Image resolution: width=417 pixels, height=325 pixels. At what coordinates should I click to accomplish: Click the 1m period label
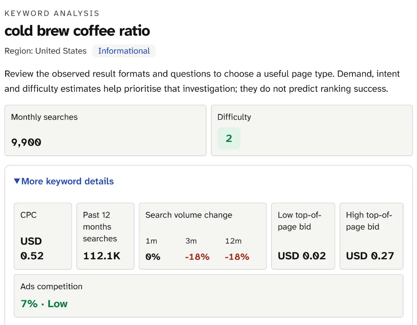(x=151, y=241)
